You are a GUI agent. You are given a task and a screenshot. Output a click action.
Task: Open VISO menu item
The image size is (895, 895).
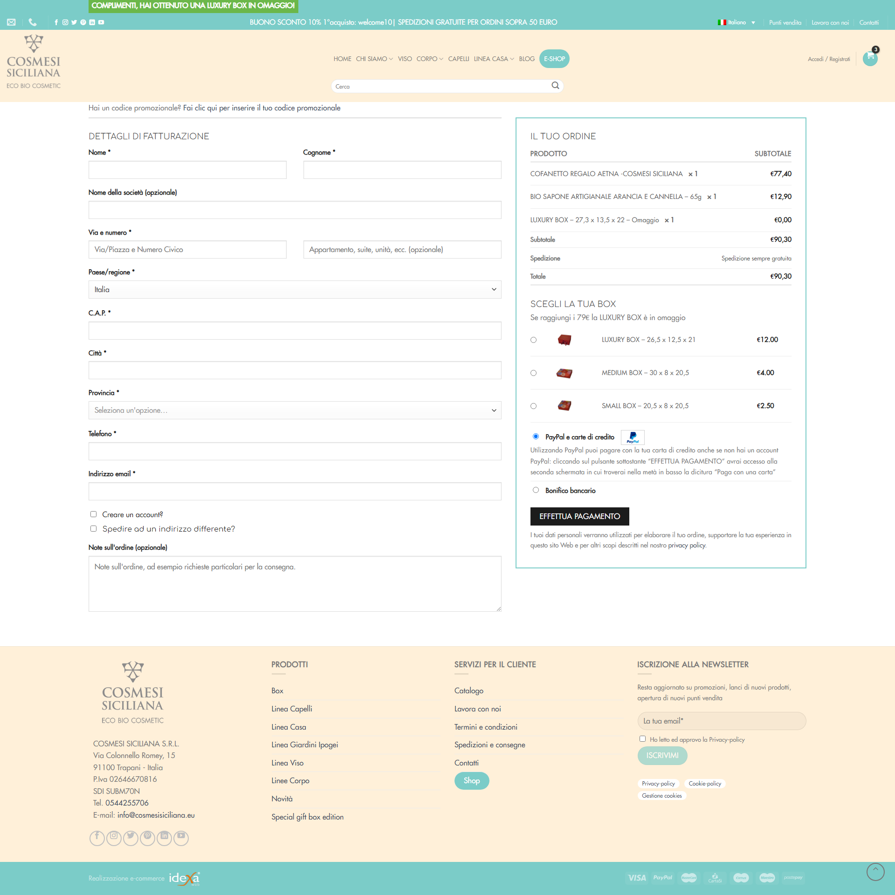tap(405, 59)
